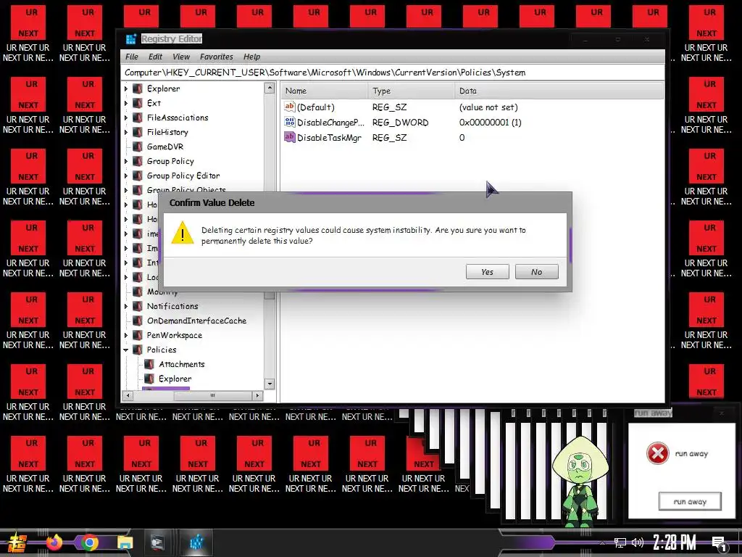The image size is (742, 557).
Task: Click the registry path address bar
Action: (x=392, y=73)
